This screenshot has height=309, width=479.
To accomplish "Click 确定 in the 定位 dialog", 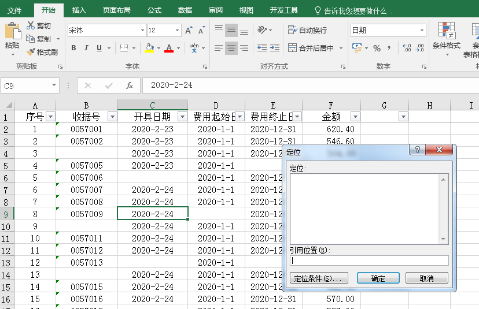I will (x=378, y=278).
